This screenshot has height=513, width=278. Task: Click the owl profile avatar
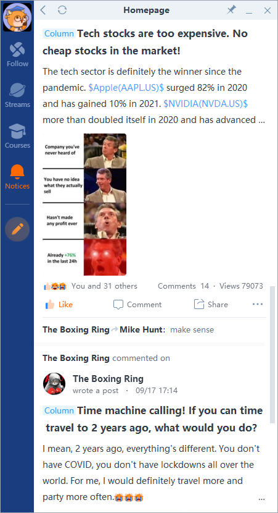coord(17,17)
